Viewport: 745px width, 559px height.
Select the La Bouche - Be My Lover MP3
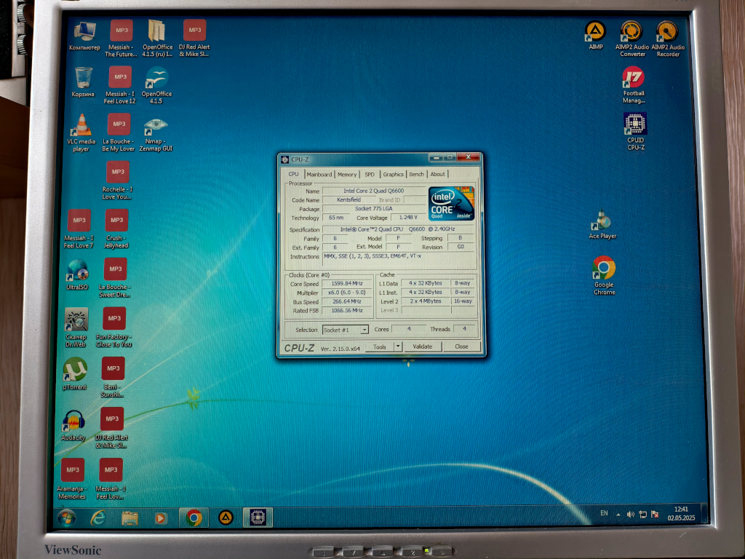click(x=119, y=132)
